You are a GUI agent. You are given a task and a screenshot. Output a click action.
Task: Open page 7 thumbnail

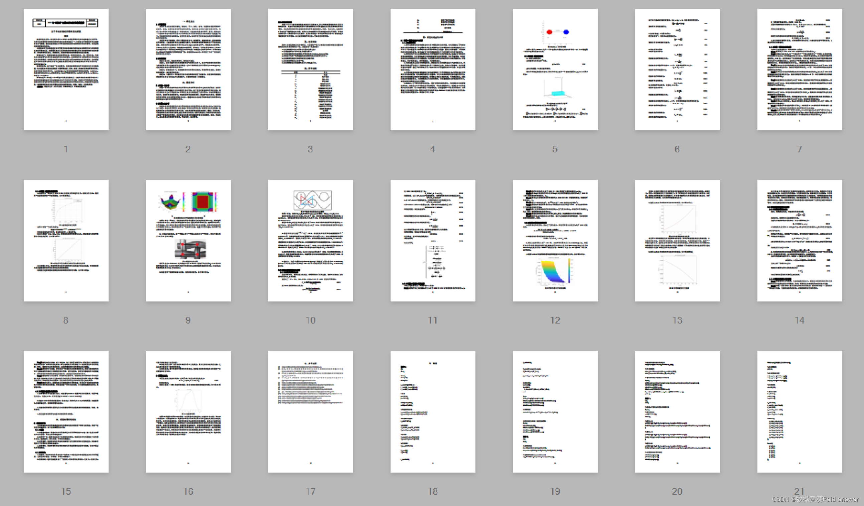[x=800, y=69]
